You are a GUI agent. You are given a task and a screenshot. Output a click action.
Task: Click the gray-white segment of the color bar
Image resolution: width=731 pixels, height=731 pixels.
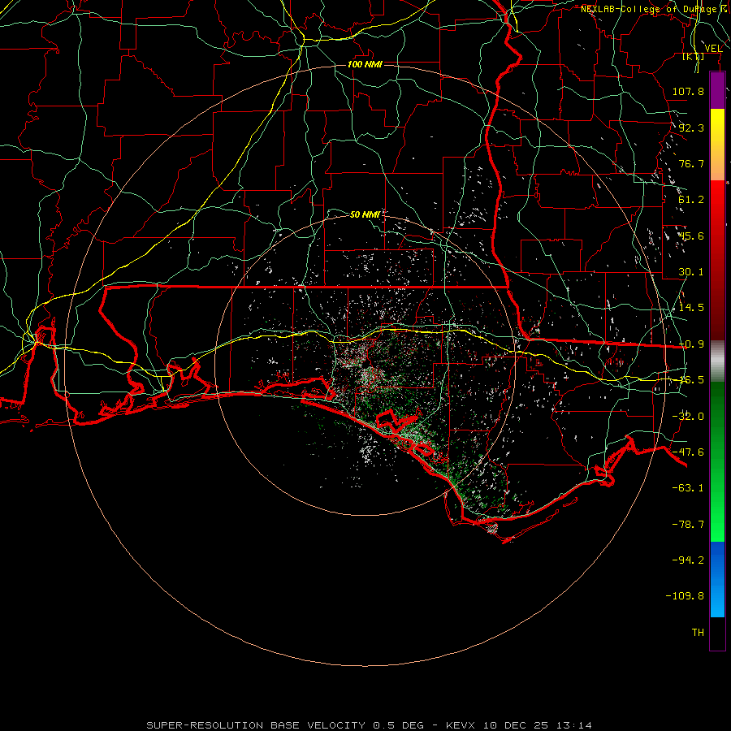[717, 361]
